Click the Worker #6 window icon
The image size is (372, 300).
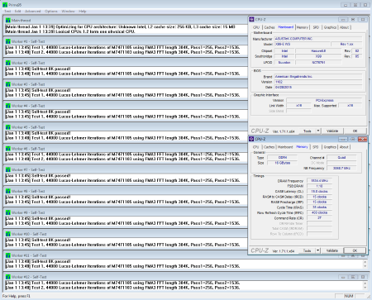(8, 149)
